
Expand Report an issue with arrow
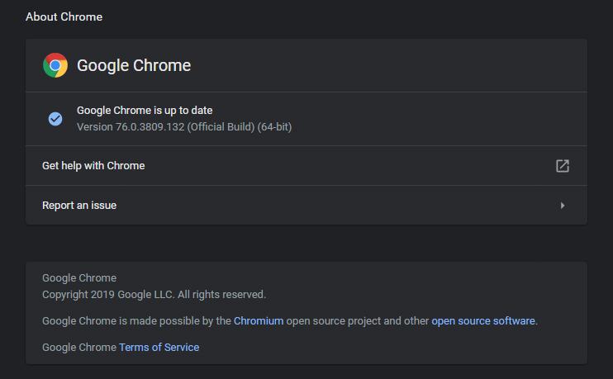(562, 206)
